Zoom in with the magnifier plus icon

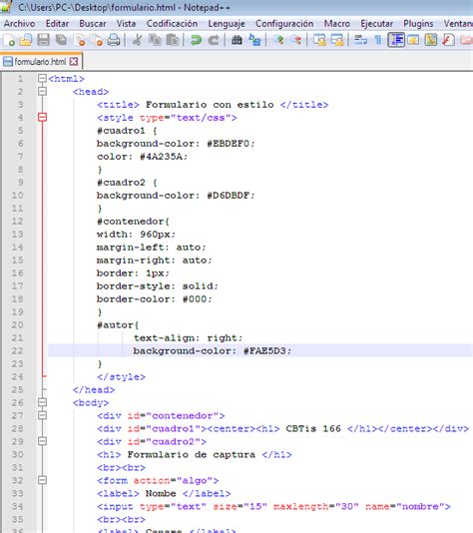tap(278, 40)
